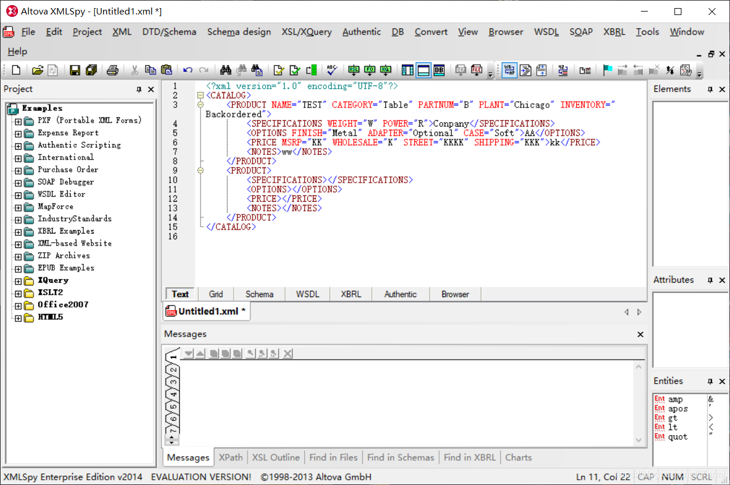Image resolution: width=730 pixels, height=485 pixels.
Task: Open the XSL/XQuery menu
Action: click(x=307, y=32)
